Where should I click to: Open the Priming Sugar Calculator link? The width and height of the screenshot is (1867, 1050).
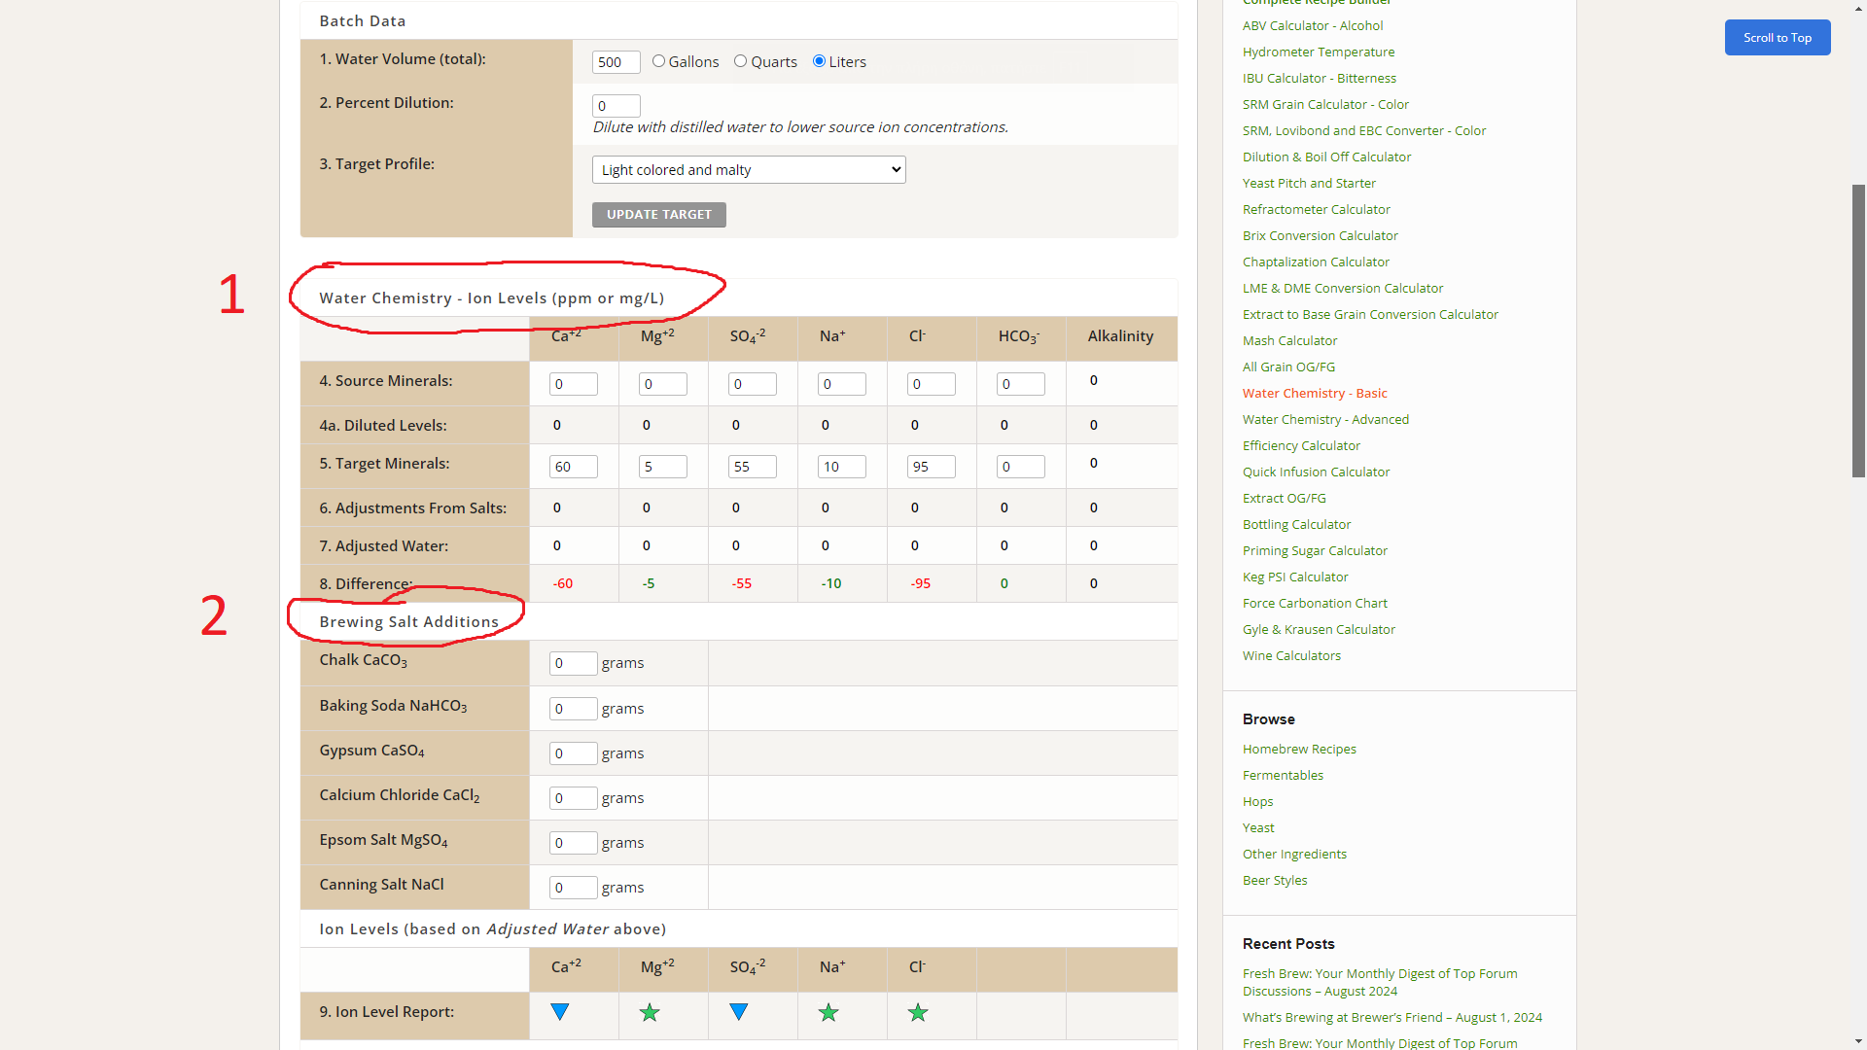(1314, 550)
